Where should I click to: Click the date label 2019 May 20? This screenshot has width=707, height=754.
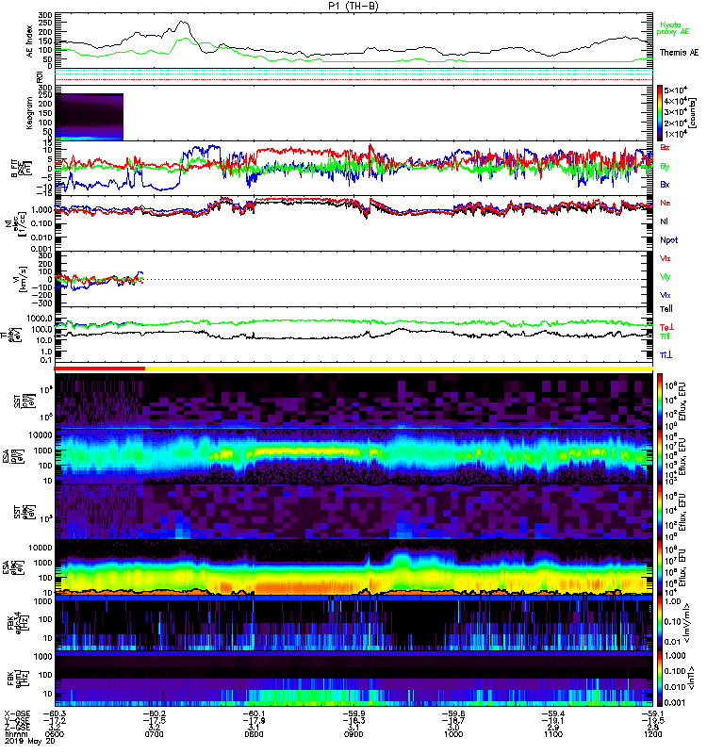[30, 741]
